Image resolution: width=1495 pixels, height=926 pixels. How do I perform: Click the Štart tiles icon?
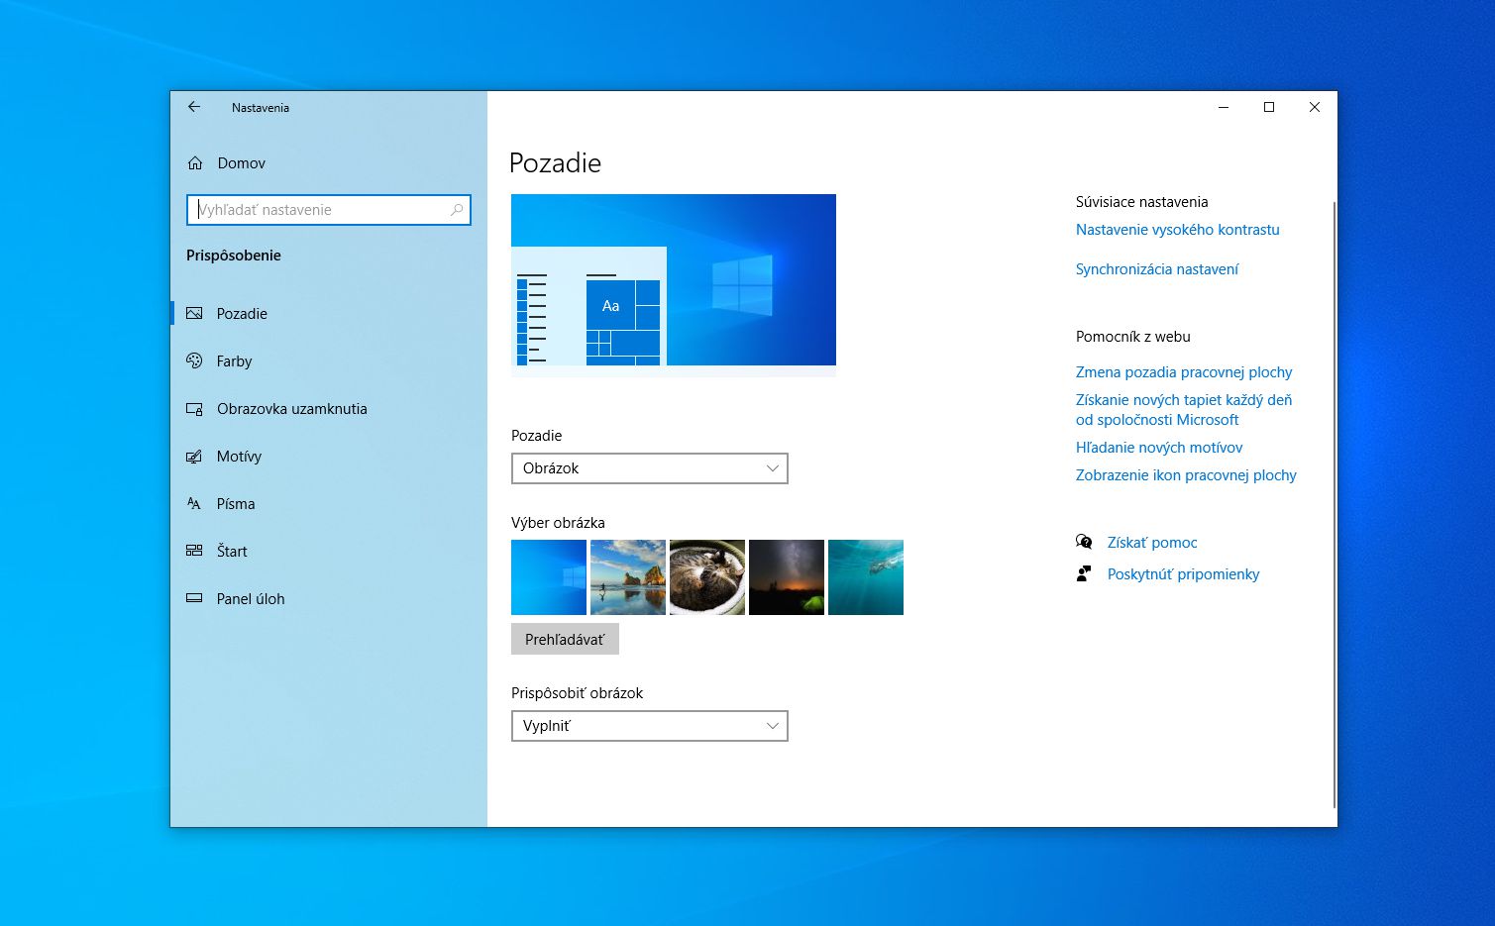[194, 551]
